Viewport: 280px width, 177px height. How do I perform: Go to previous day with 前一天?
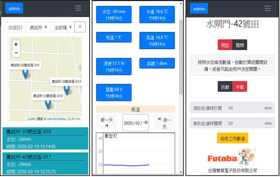[x=107, y=123]
